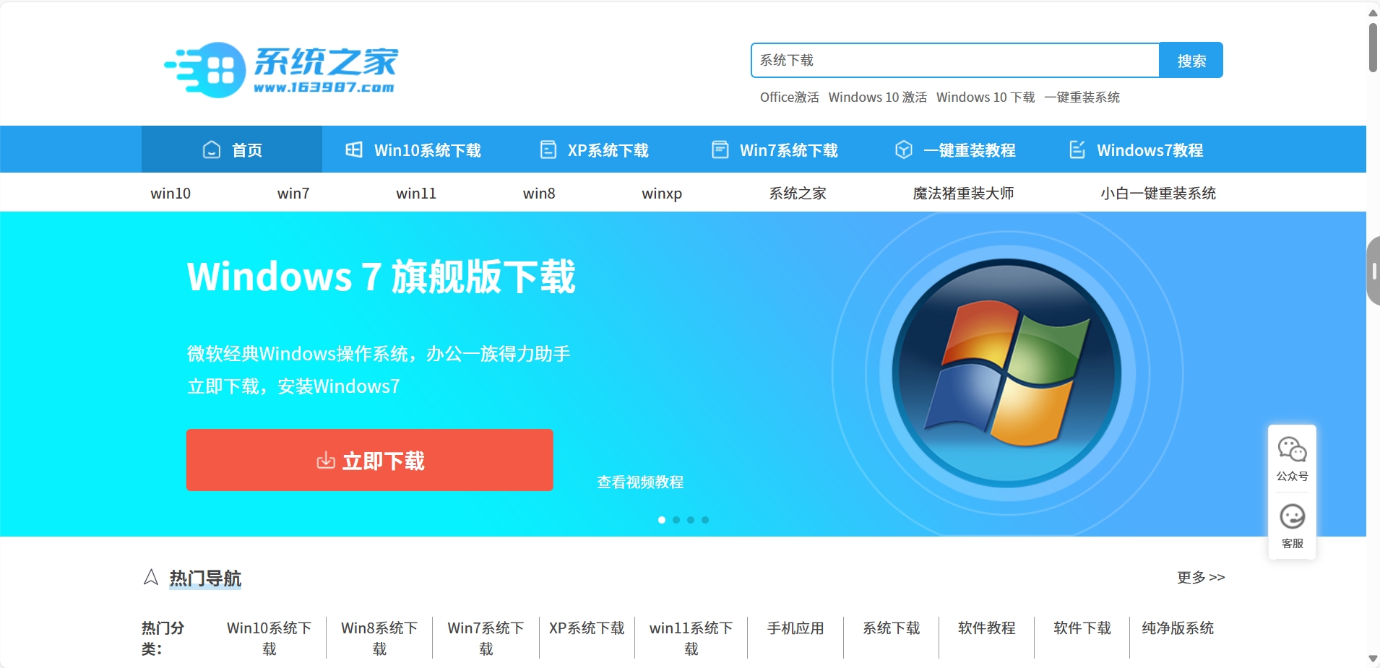Click the arrow icon beside 热门导航
This screenshot has height=668, width=1380.
(151, 577)
